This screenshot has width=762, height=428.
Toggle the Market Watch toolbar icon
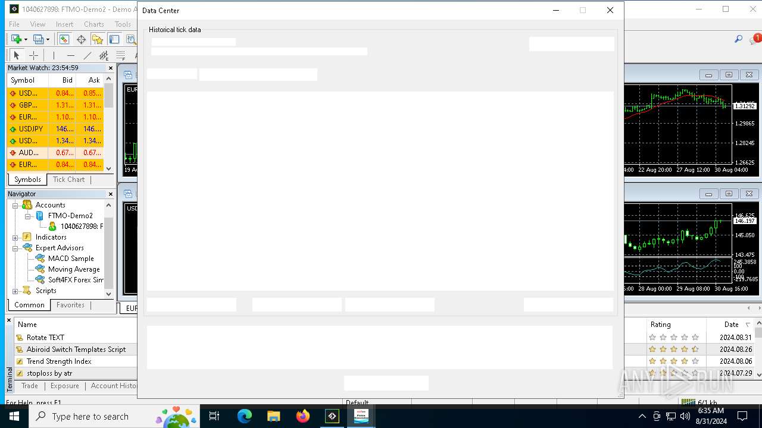(x=64, y=39)
